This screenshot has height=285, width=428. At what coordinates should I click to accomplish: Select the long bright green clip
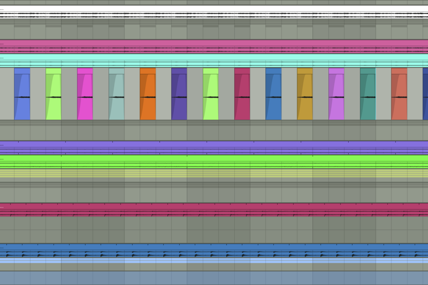tap(214, 162)
